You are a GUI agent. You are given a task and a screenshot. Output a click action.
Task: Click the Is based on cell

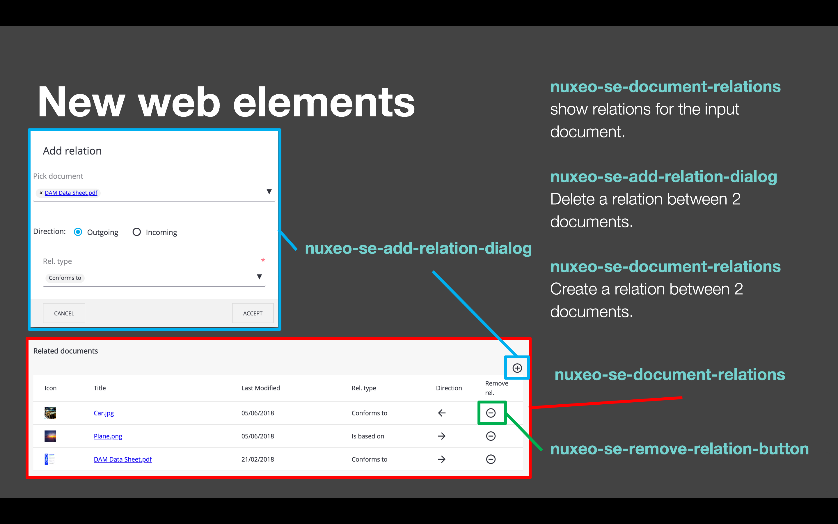coord(368,436)
